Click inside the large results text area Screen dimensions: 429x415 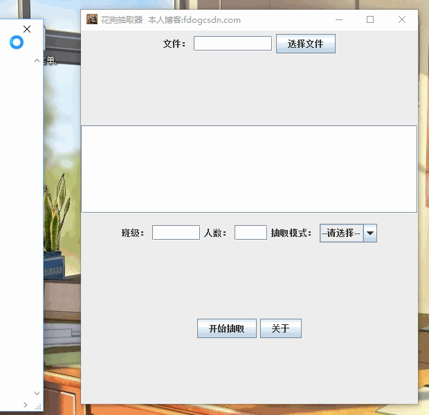click(x=249, y=169)
